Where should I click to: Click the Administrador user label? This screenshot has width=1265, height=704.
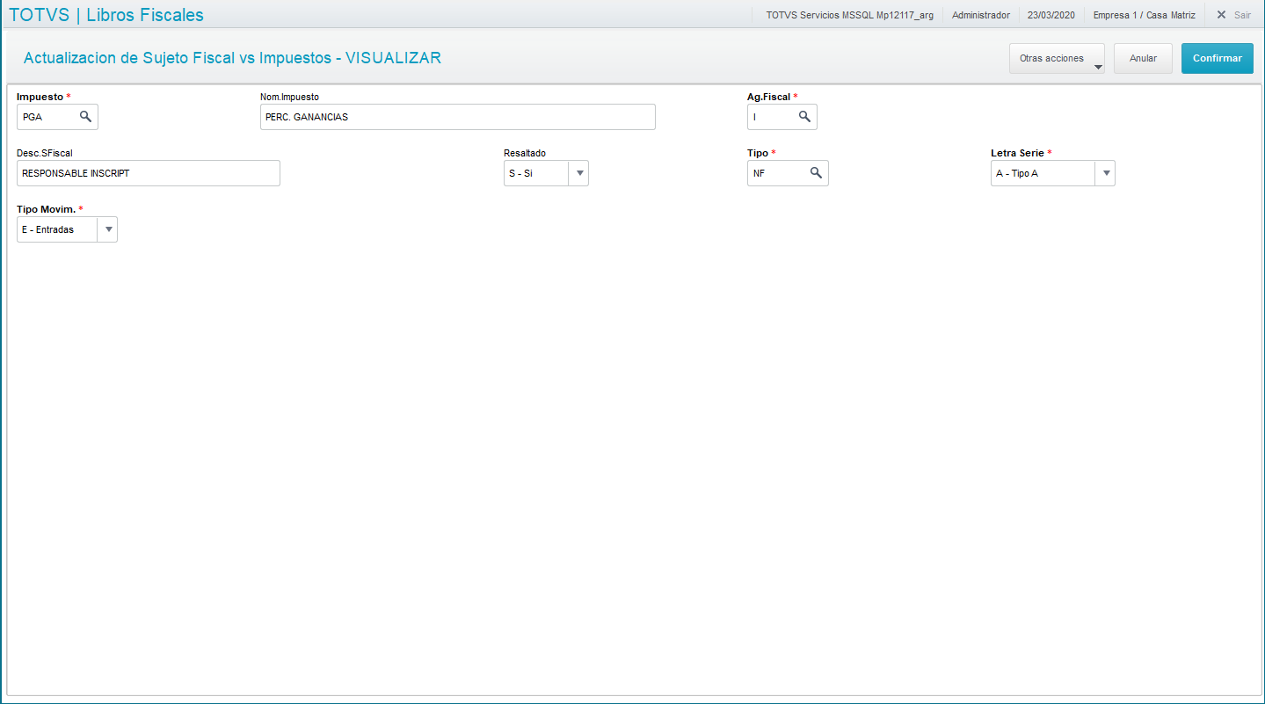pyautogui.click(x=980, y=15)
